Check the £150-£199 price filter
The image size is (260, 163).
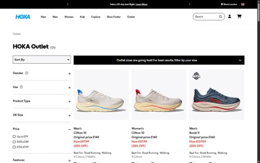point(14,147)
